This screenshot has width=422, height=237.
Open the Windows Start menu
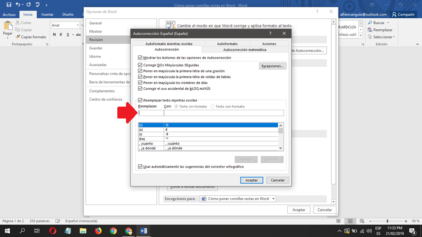7,231
